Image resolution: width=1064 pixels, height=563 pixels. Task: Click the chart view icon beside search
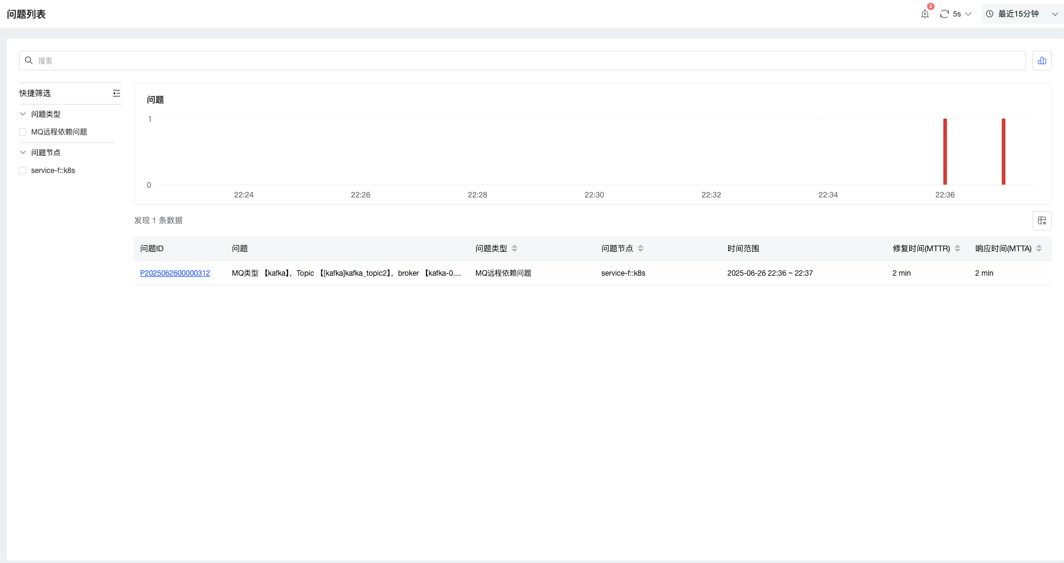(1042, 61)
